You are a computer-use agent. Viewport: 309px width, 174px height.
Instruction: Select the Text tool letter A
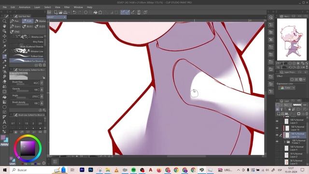4,122
